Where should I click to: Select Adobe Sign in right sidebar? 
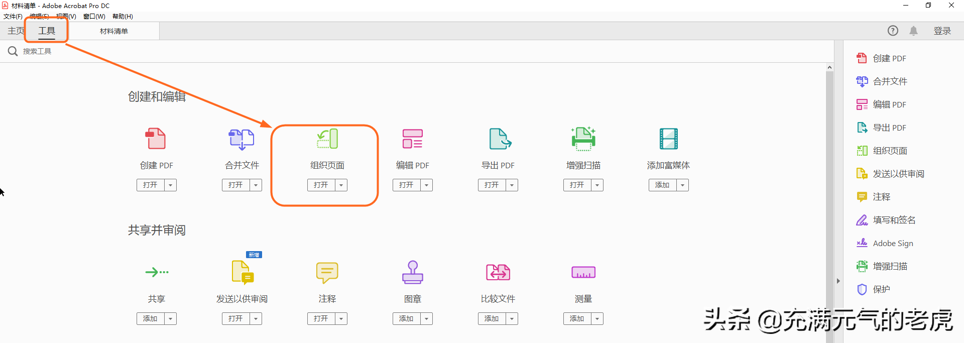(x=885, y=243)
